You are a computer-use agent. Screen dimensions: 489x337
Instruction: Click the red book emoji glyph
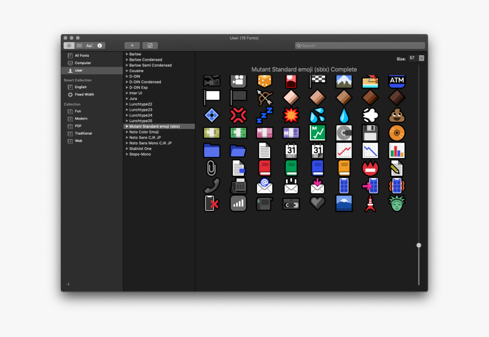(264, 168)
